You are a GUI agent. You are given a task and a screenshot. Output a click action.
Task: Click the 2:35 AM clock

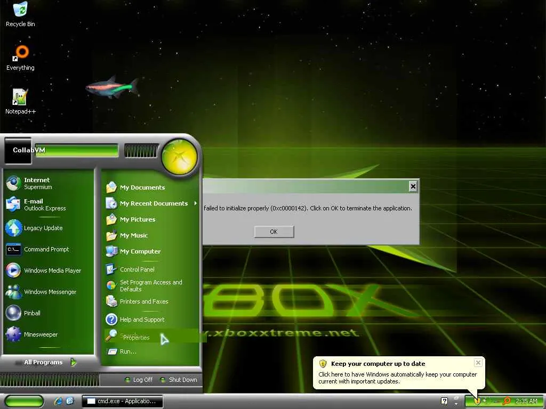click(526, 401)
